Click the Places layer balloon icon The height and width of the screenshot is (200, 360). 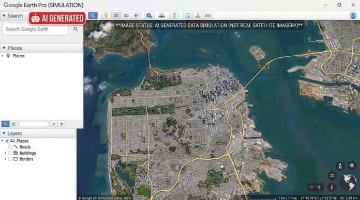click(x=12, y=141)
